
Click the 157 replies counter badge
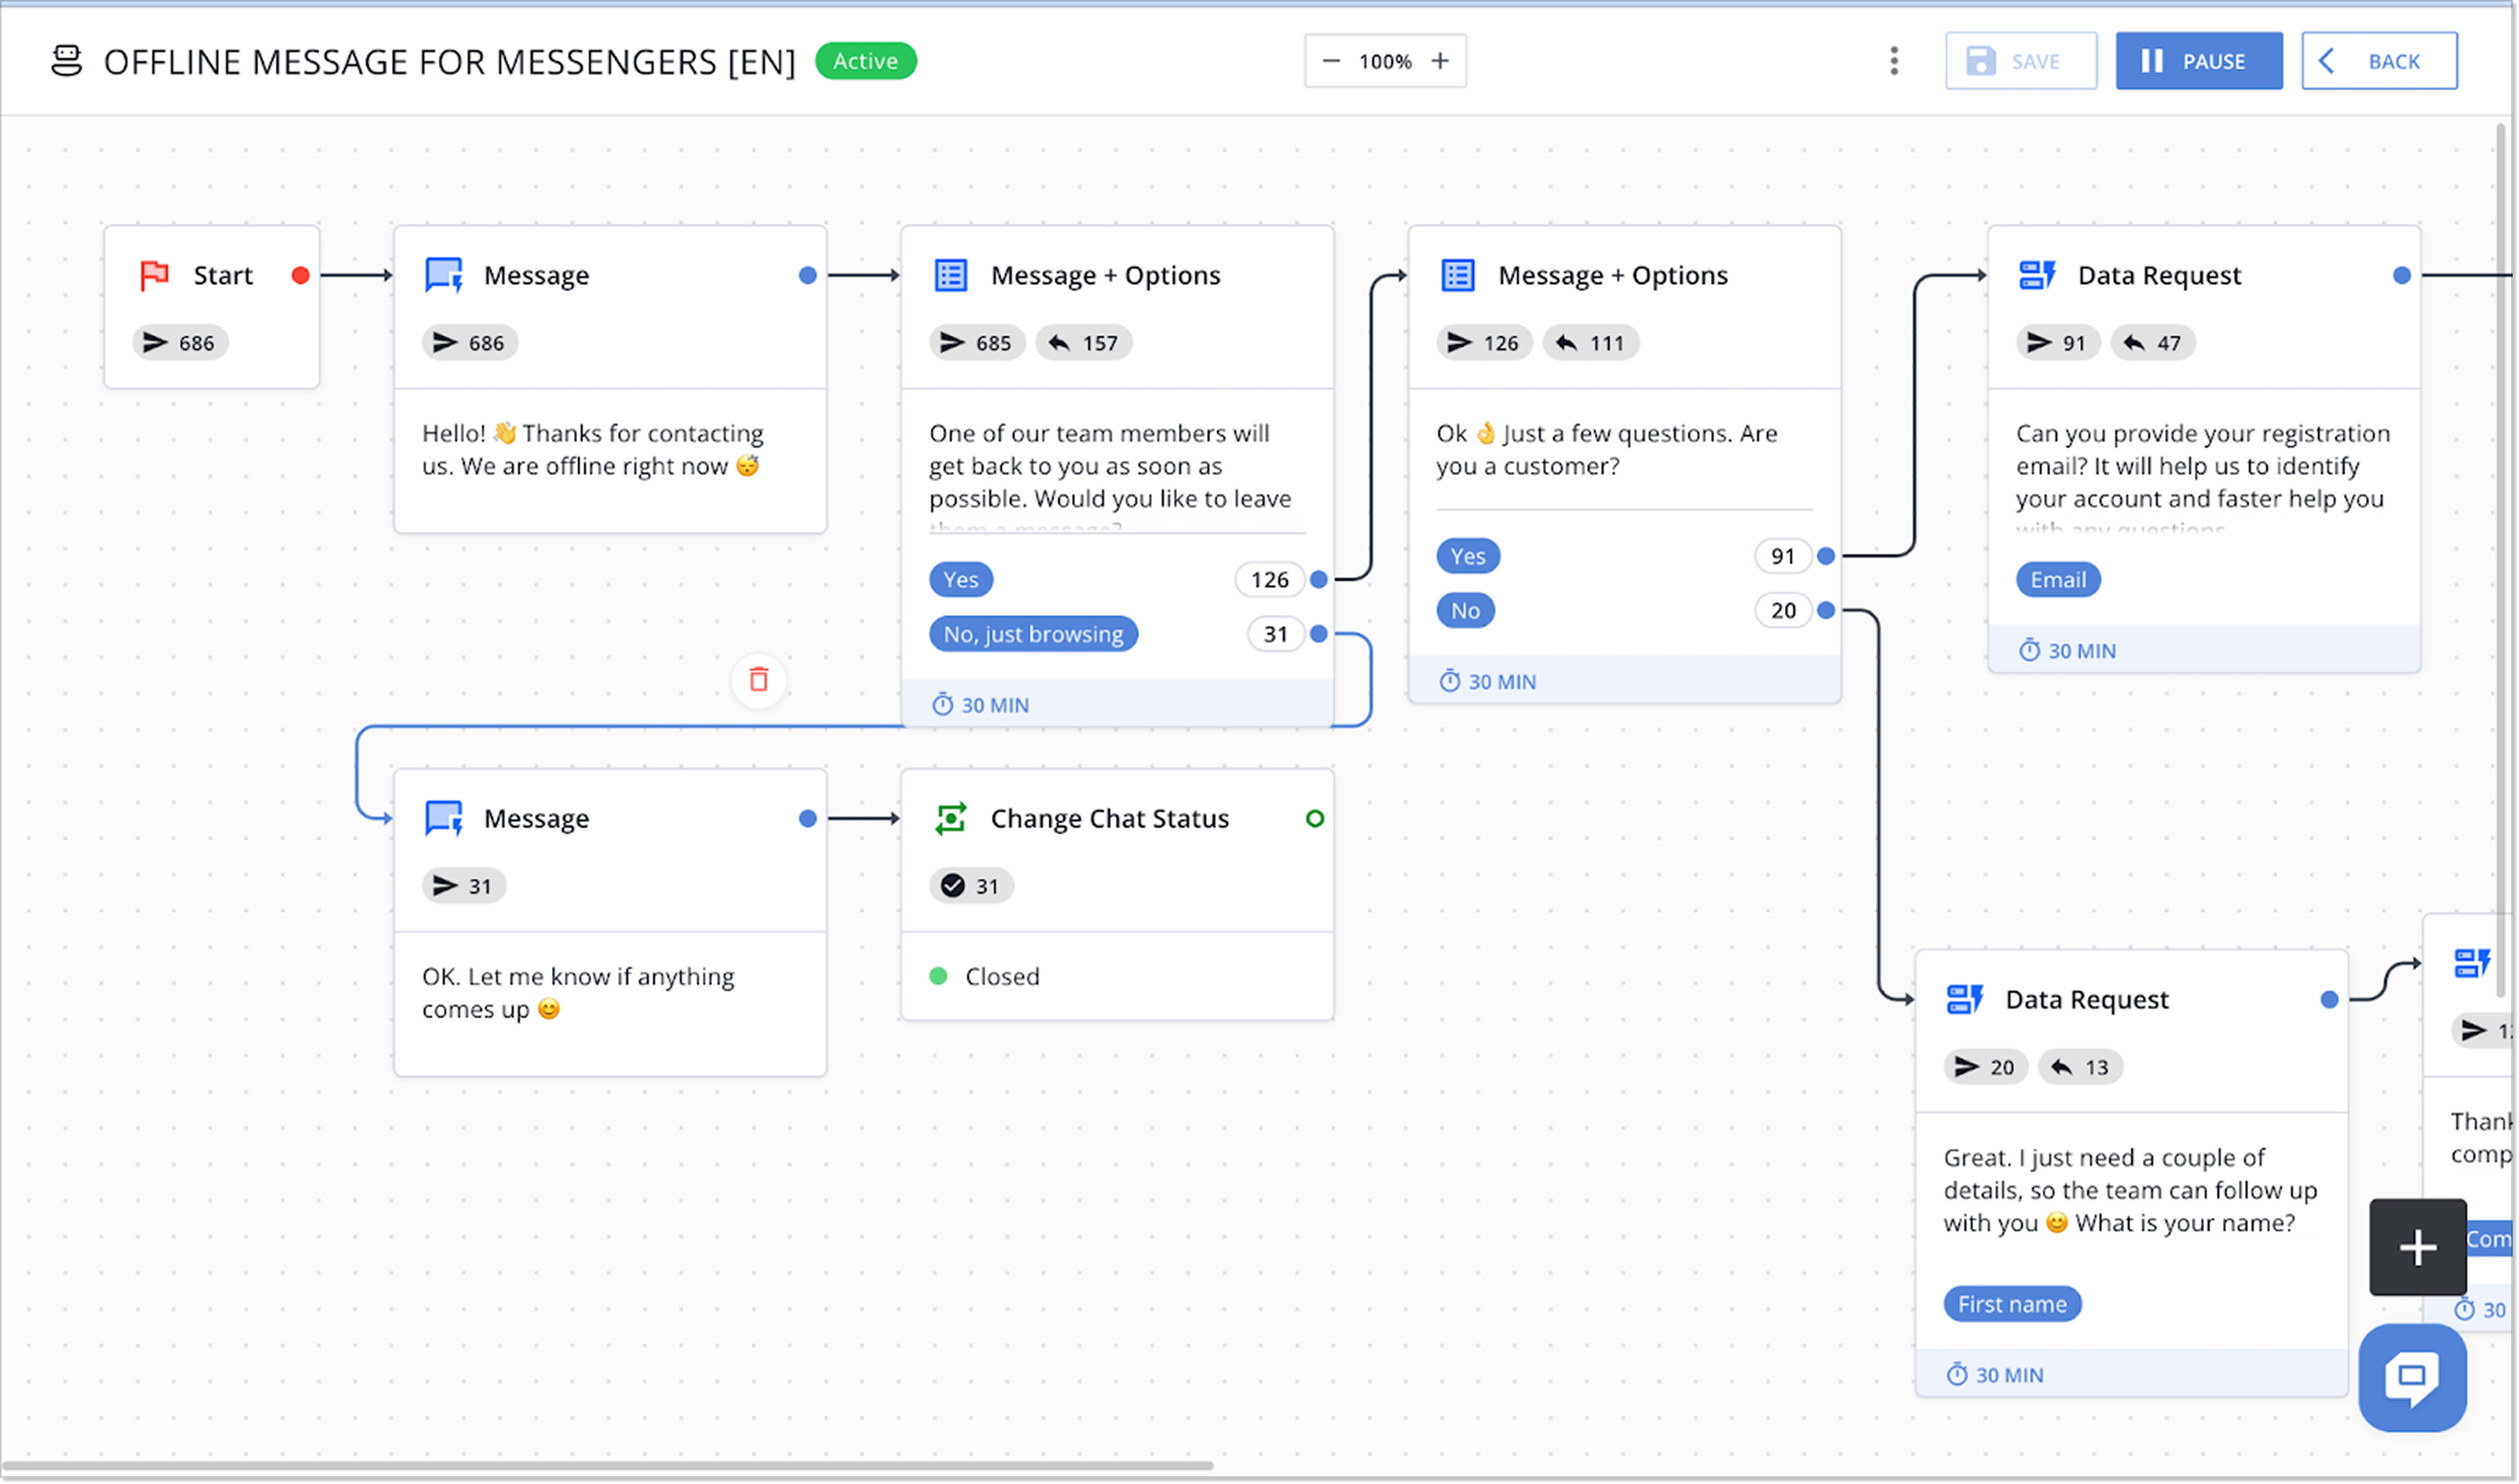[x=1084, y=343]
